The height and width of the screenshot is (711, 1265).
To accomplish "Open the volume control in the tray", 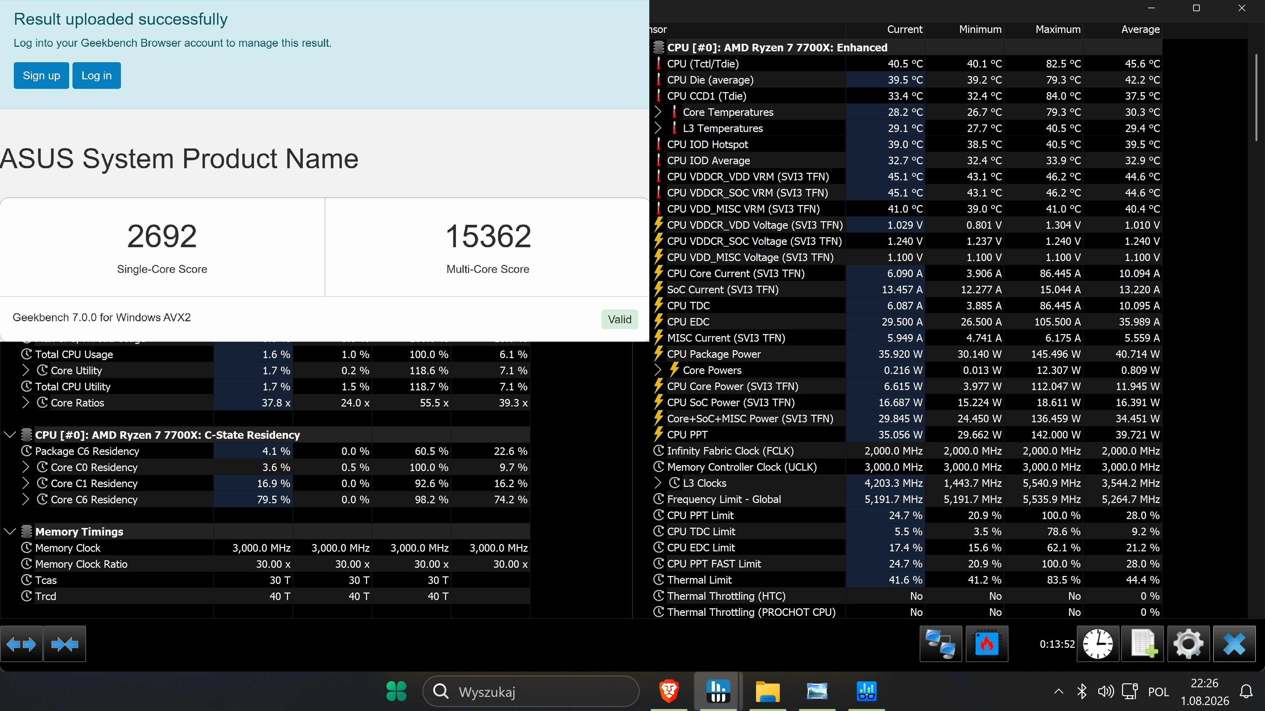I will (x=1106, y=692).
